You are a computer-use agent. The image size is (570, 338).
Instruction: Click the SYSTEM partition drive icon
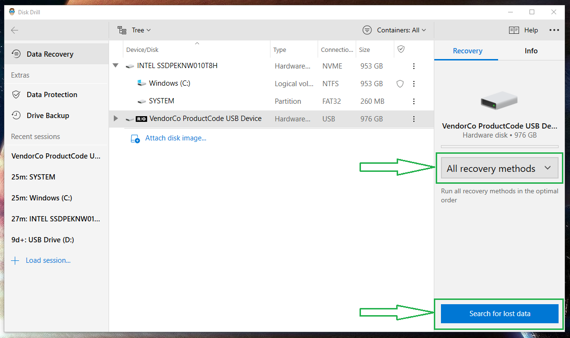142,101
